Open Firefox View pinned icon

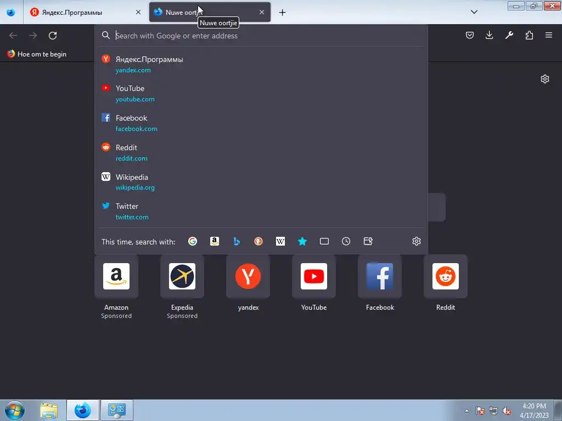(11, 12)
